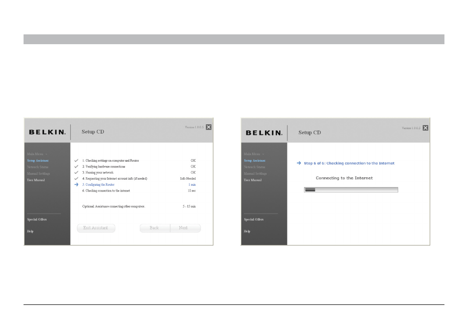This screenshot has height=328, width=468.
Task: Open User Manual in right window sidebar
Action: (253, 180)
